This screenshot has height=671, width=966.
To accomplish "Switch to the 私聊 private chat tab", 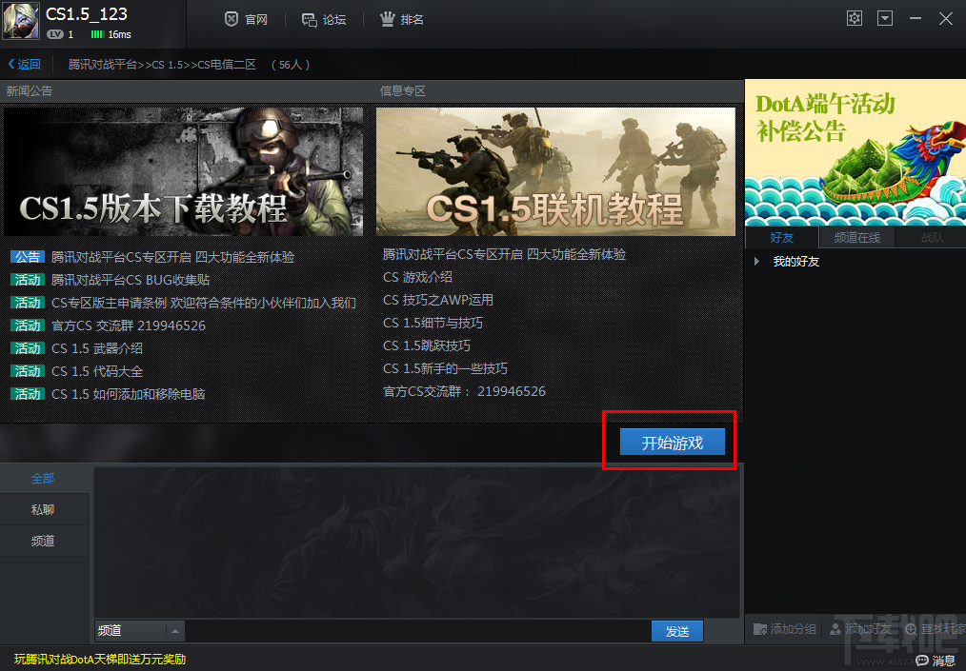I will pos(43,509).
